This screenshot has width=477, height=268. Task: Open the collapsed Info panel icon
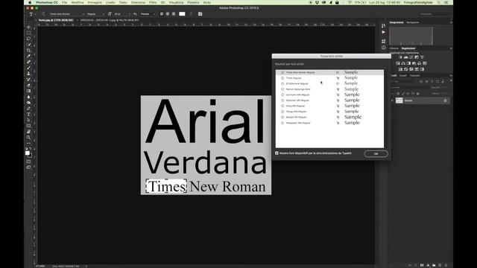(x=383, y=48)
